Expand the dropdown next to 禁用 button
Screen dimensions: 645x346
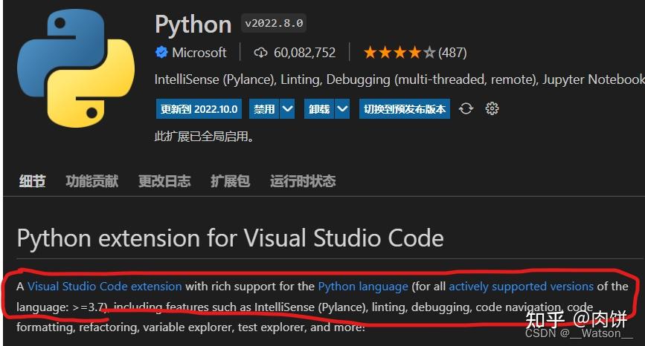pos(287,108)
